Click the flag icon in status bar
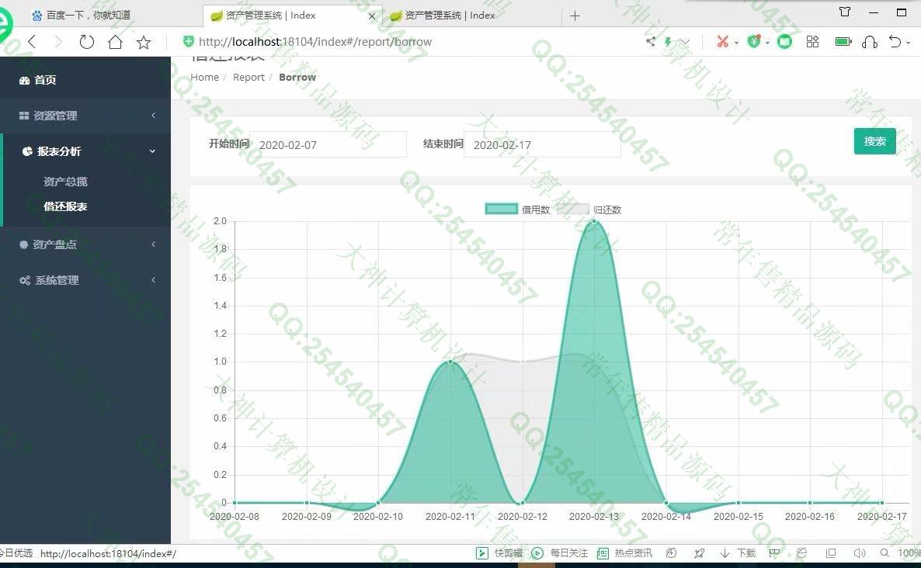 [774, 552]
